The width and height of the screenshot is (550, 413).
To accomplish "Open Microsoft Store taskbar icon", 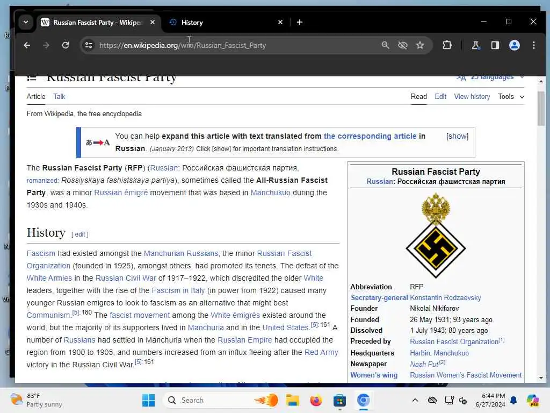I will click(x=339, y=400).
